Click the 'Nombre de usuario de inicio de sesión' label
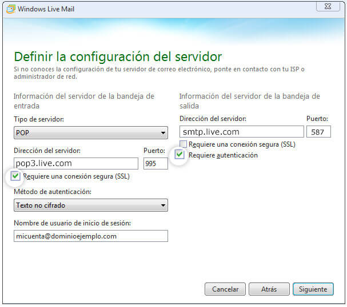Viewport: 347px width, 307px height. click(73, 223)
